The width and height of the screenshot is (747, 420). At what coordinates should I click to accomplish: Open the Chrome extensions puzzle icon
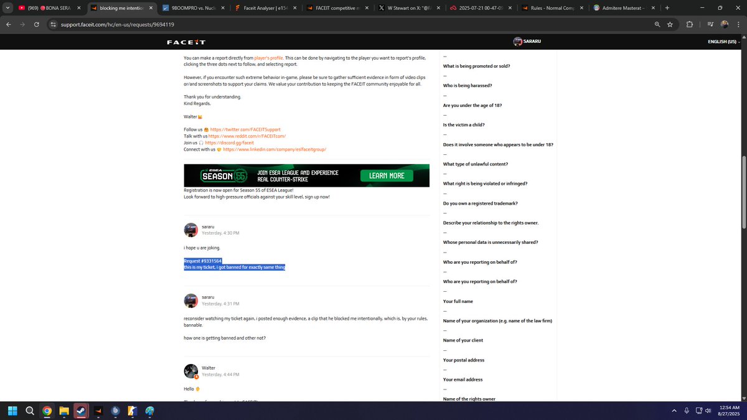pos(690,24)
